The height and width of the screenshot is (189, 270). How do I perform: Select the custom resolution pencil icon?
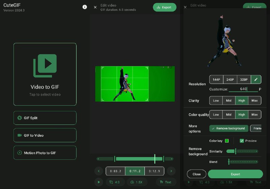tap(256, 80)
